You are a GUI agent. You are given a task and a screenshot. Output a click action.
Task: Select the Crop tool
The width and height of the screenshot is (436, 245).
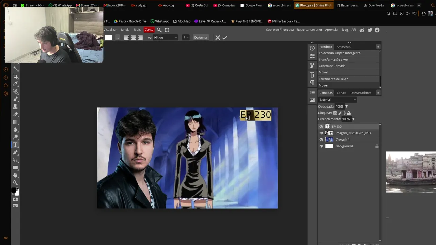click(x=15, y=76)
